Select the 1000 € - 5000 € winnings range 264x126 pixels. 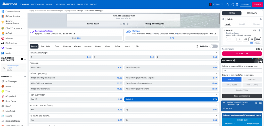coord(252,85)
